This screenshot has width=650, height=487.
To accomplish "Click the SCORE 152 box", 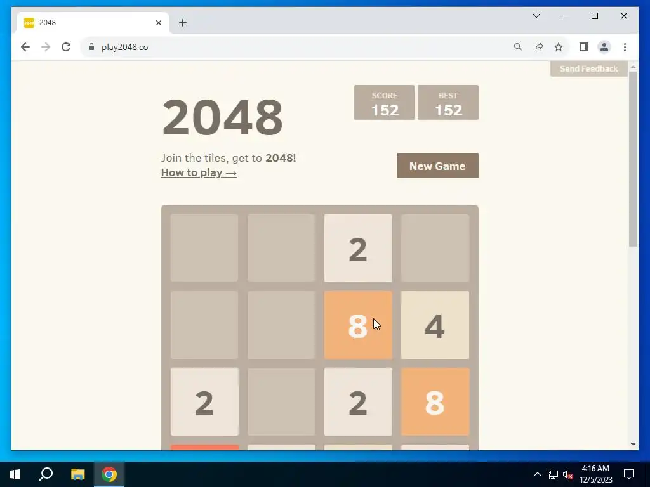I will [x=384, y=102].
